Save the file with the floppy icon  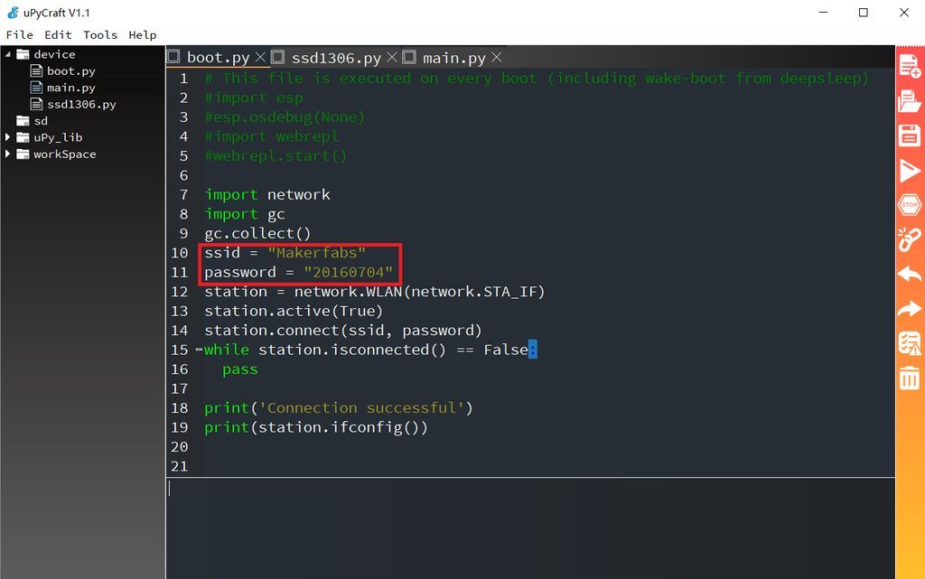pyautogui.click(x=909, y=135)
